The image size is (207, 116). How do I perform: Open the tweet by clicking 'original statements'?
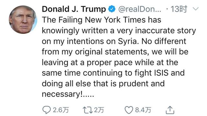point(111,52)
